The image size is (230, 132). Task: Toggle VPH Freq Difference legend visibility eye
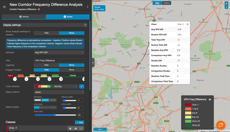click(210, 100)
